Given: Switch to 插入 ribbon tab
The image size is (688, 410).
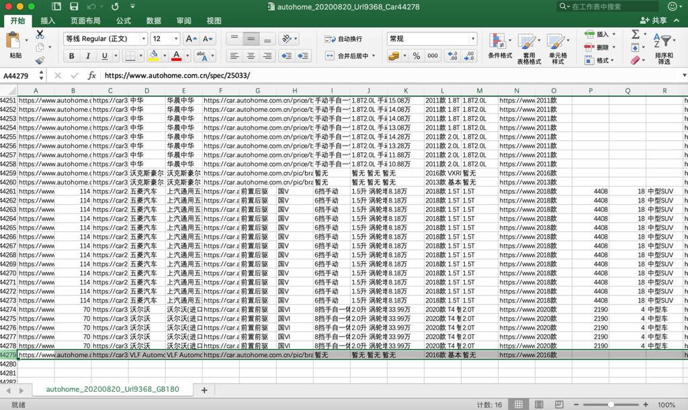Looking at the screenshot, I should tap(48, 21).
